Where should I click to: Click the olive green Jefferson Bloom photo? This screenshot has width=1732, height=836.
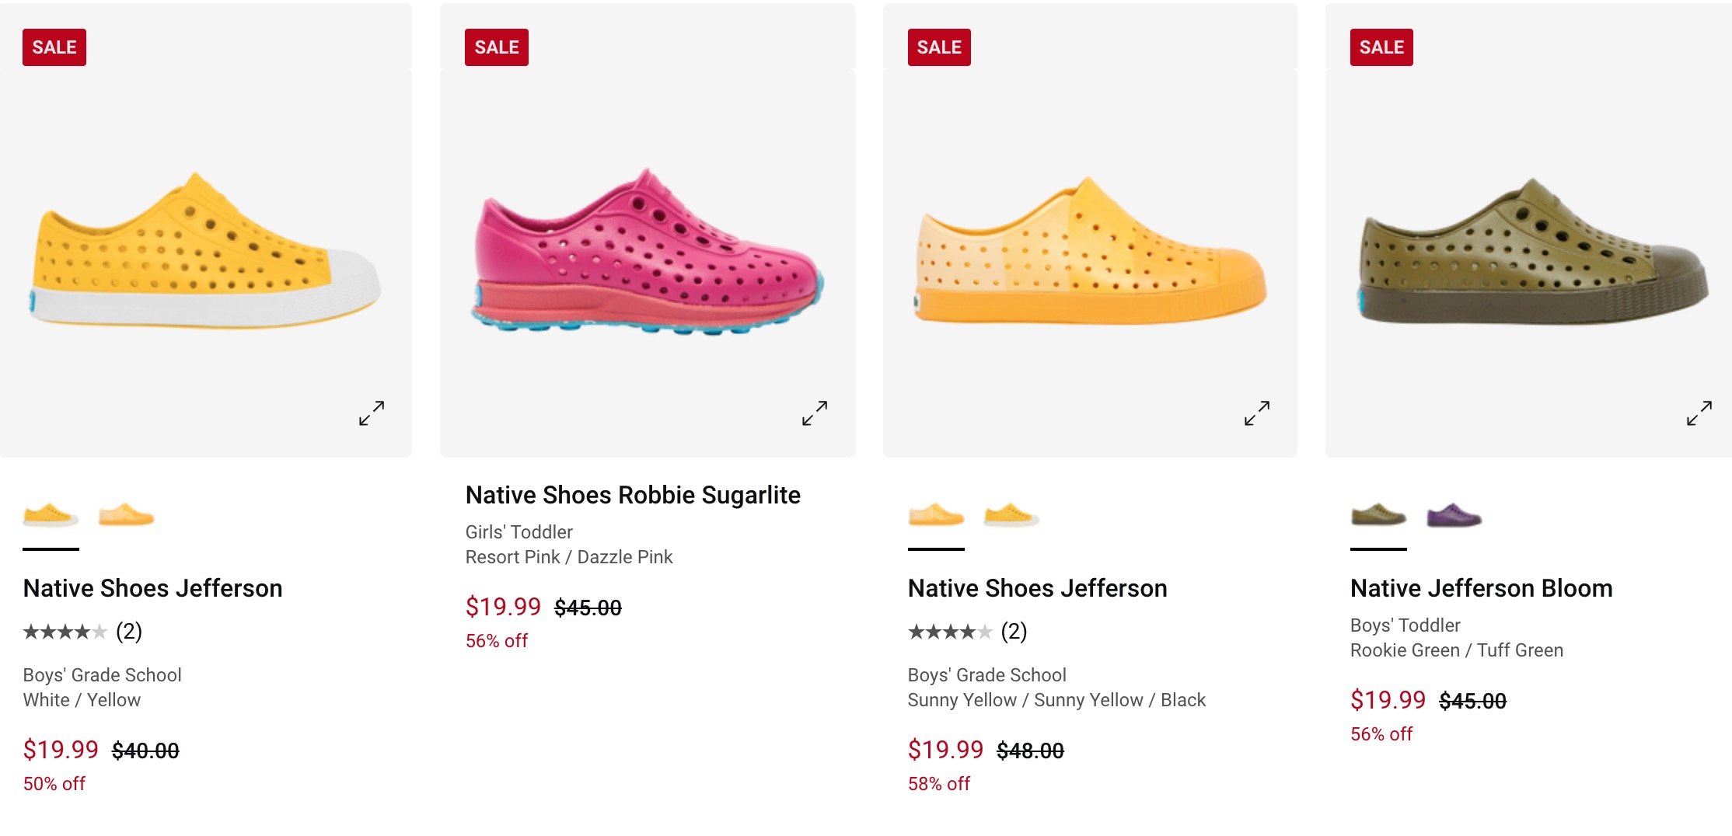pos(1532,253)
